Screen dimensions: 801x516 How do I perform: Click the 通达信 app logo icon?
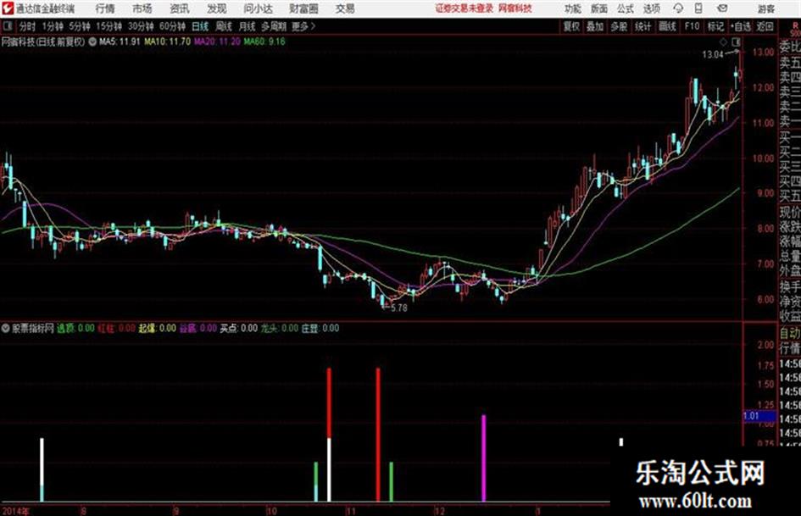point(8,8)
